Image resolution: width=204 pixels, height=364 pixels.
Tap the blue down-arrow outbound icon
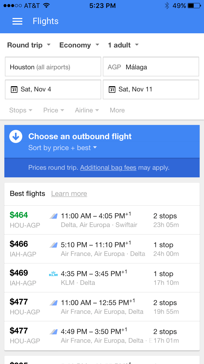[16, 136]
